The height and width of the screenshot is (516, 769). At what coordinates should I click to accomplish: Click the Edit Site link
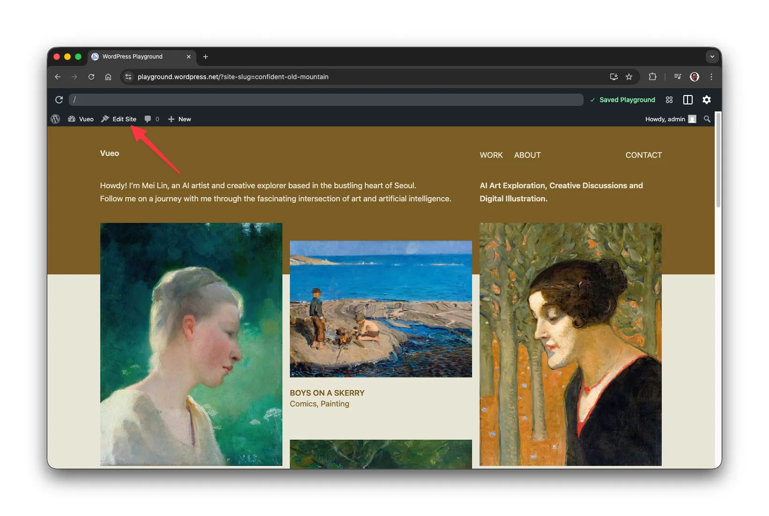123,119
